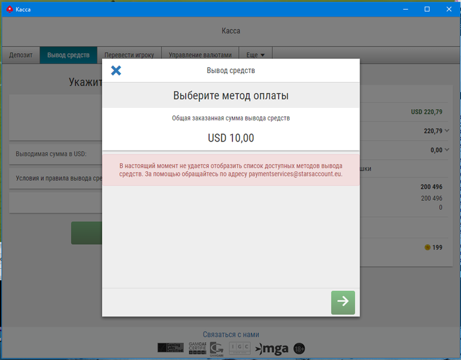This screenshot has height=360, width=461.
Task: Close the withdrawal dialog with blue X
Action: [x=116, y=70]
